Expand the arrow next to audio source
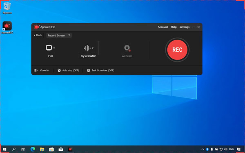This screenshot has height=153, width=245. 93,48
